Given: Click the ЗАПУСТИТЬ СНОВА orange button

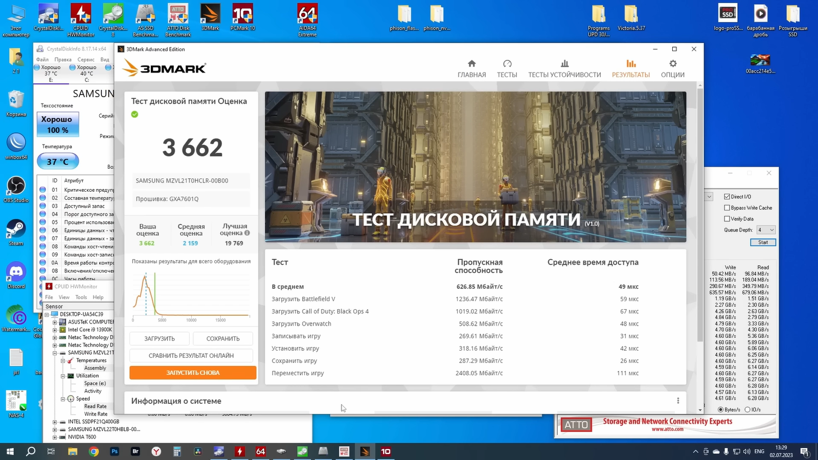Looking at the screenshot, I should [x=193, y=373].
